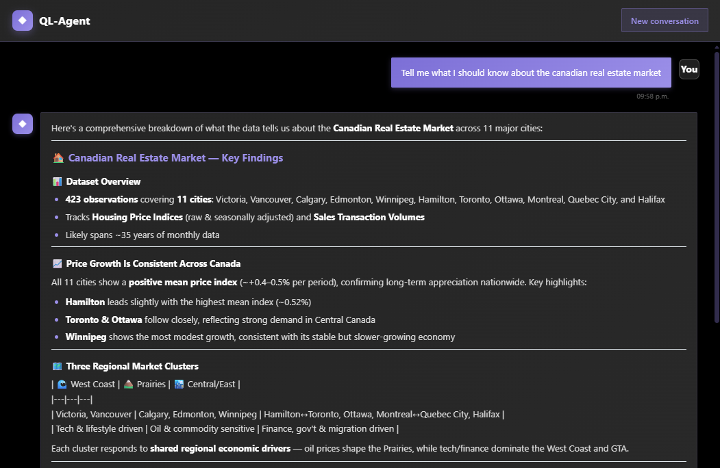Click the QL-Agent logo icon in header
Image resolution: width=720 pixels, height=468 pixels.
23,21
